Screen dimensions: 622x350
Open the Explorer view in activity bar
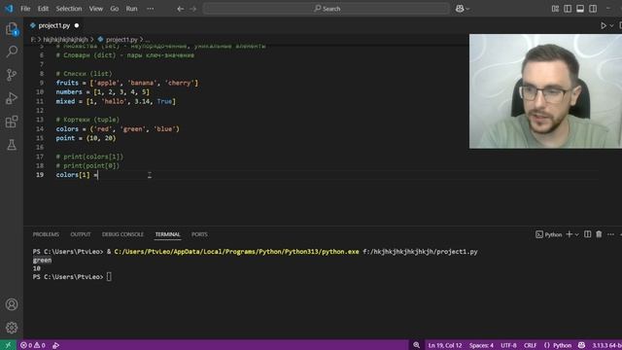tap(12, 29)
